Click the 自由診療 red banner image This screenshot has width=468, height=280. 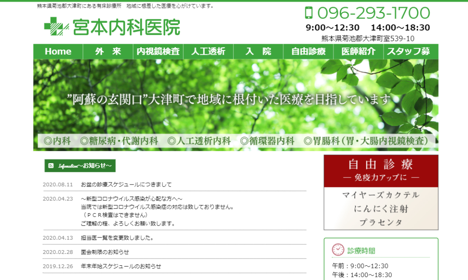tap(381, 192)
